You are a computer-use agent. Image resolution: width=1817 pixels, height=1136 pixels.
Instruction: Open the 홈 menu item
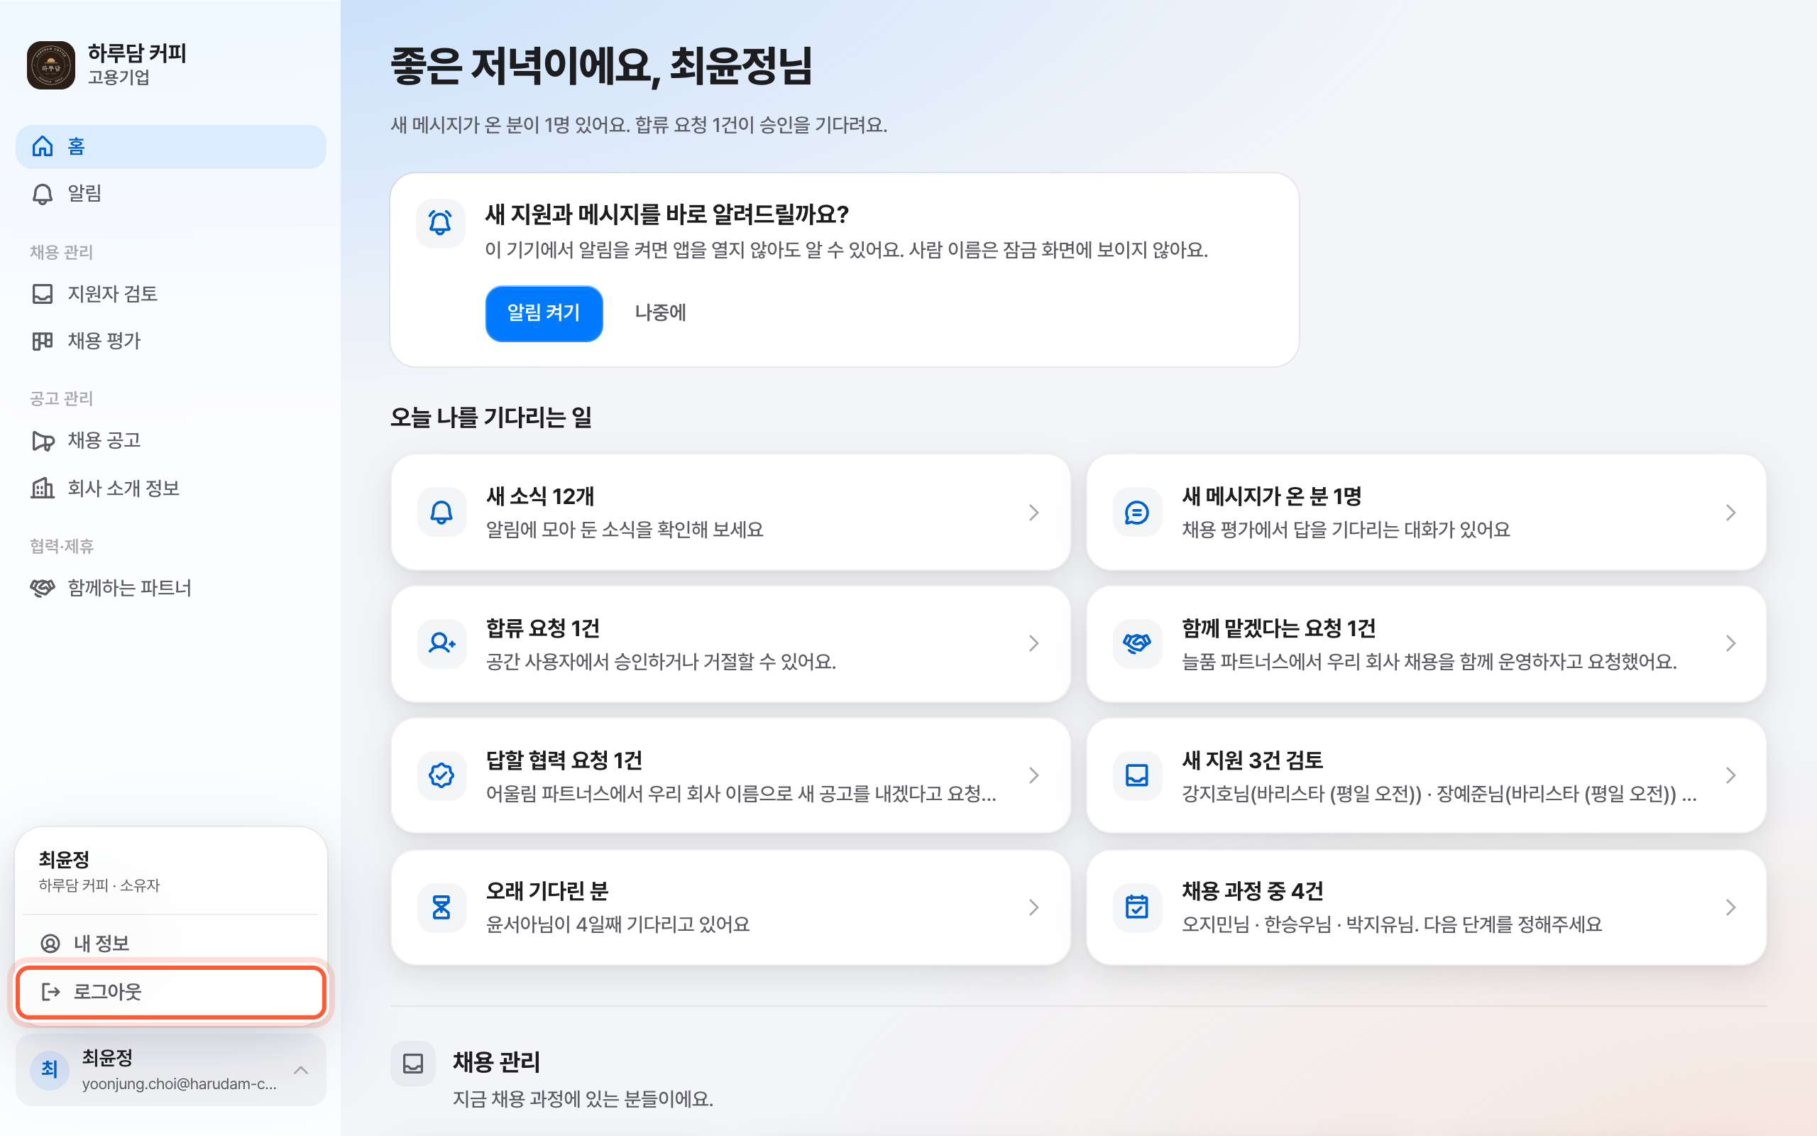170,146
